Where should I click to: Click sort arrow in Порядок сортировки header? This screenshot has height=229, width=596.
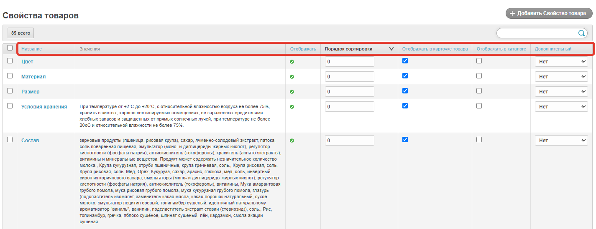pyautogui.click(x=391, y=49)
